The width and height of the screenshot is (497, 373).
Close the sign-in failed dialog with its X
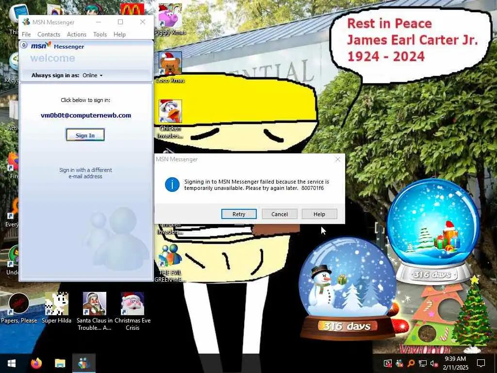pyautogui.click(x=338, y=159)
